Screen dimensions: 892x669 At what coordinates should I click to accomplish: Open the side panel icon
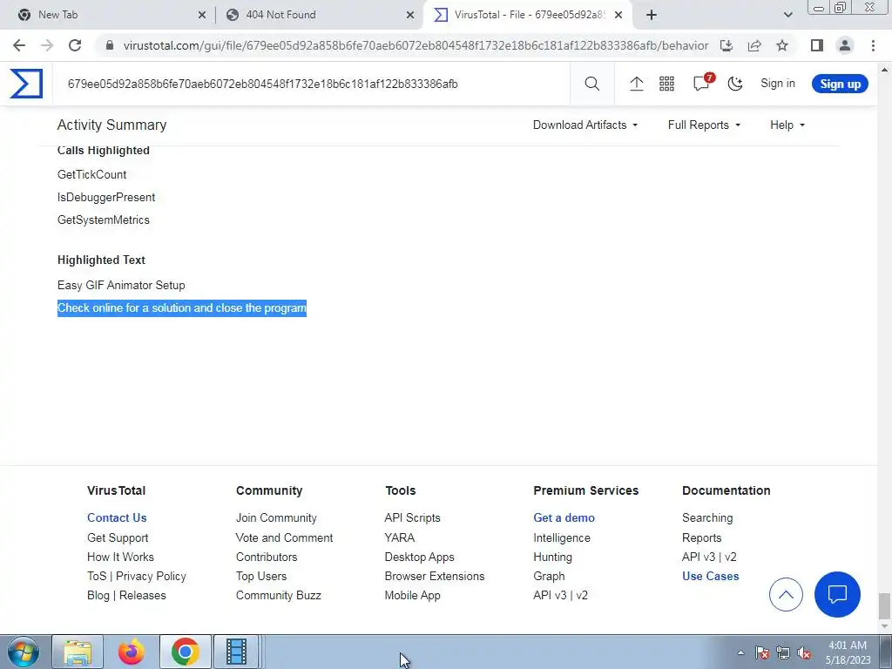817,45
